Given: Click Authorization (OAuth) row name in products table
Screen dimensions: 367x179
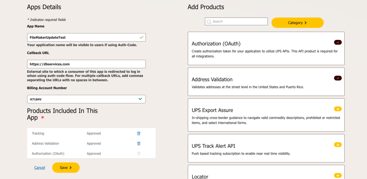Looking at the screenshot, I should coord(48,154).
